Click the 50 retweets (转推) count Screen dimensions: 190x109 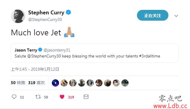(18, 83)
